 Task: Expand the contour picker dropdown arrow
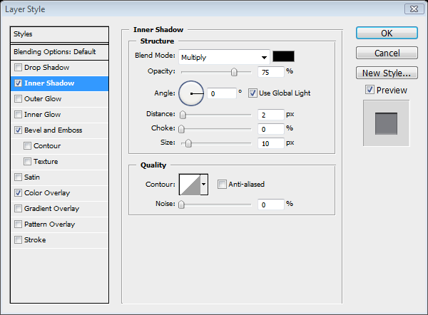[x=204, y=184]
